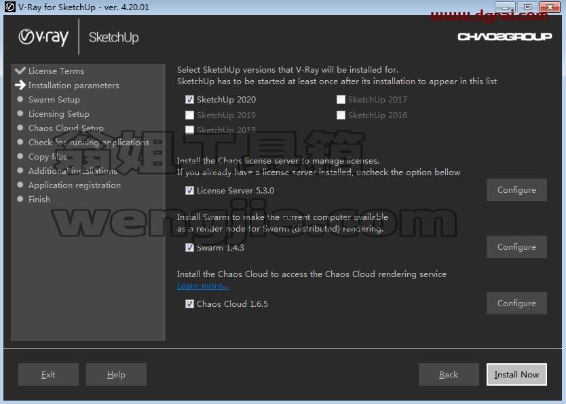Close the installer window
This screenshot has height=404, width=566.
coord(550,7)
